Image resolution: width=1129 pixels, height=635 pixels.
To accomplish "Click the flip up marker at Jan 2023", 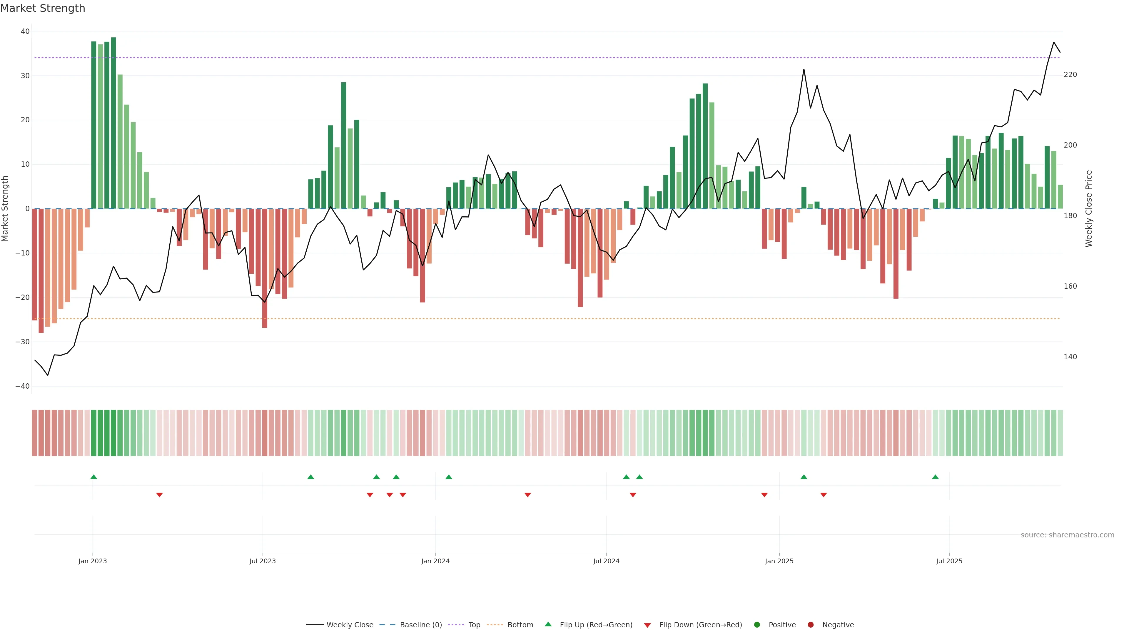I will 93,477.
